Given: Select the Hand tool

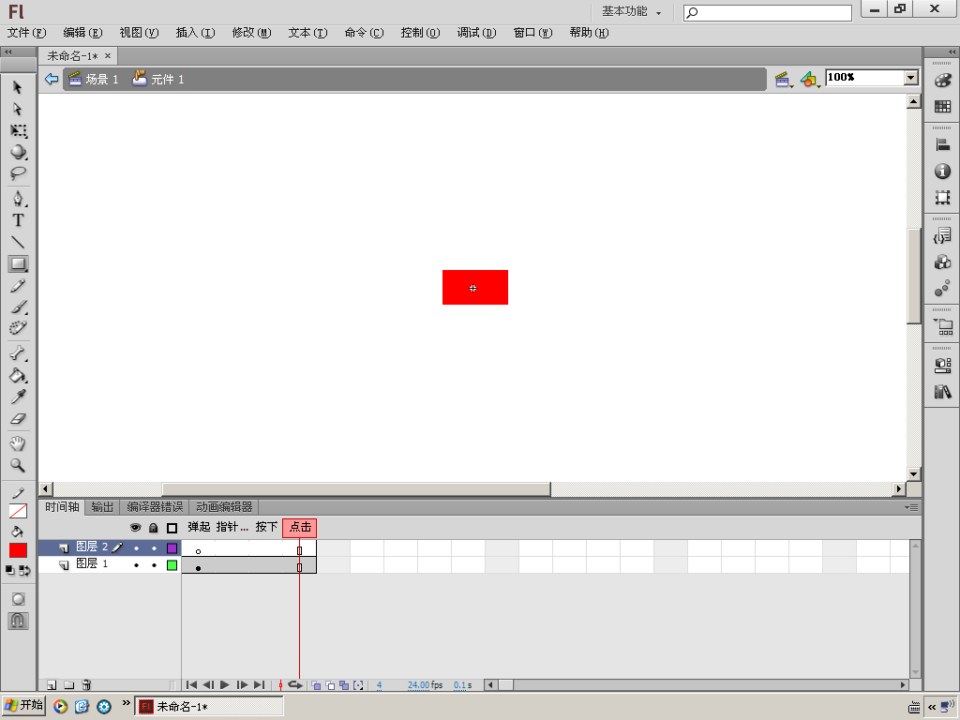Looking at the screenshot, I should pyautogui.click(x=19, y=443).
